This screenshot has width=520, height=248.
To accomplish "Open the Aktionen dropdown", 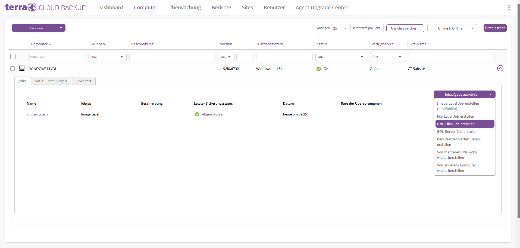I will (x=39, y=28).
